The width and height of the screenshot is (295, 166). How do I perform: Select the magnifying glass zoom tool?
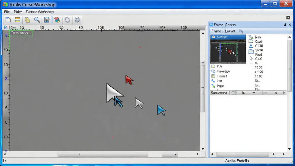coord(37,20)
